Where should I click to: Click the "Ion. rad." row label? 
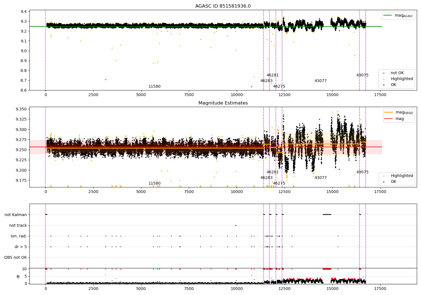click(x=19, y=236)
